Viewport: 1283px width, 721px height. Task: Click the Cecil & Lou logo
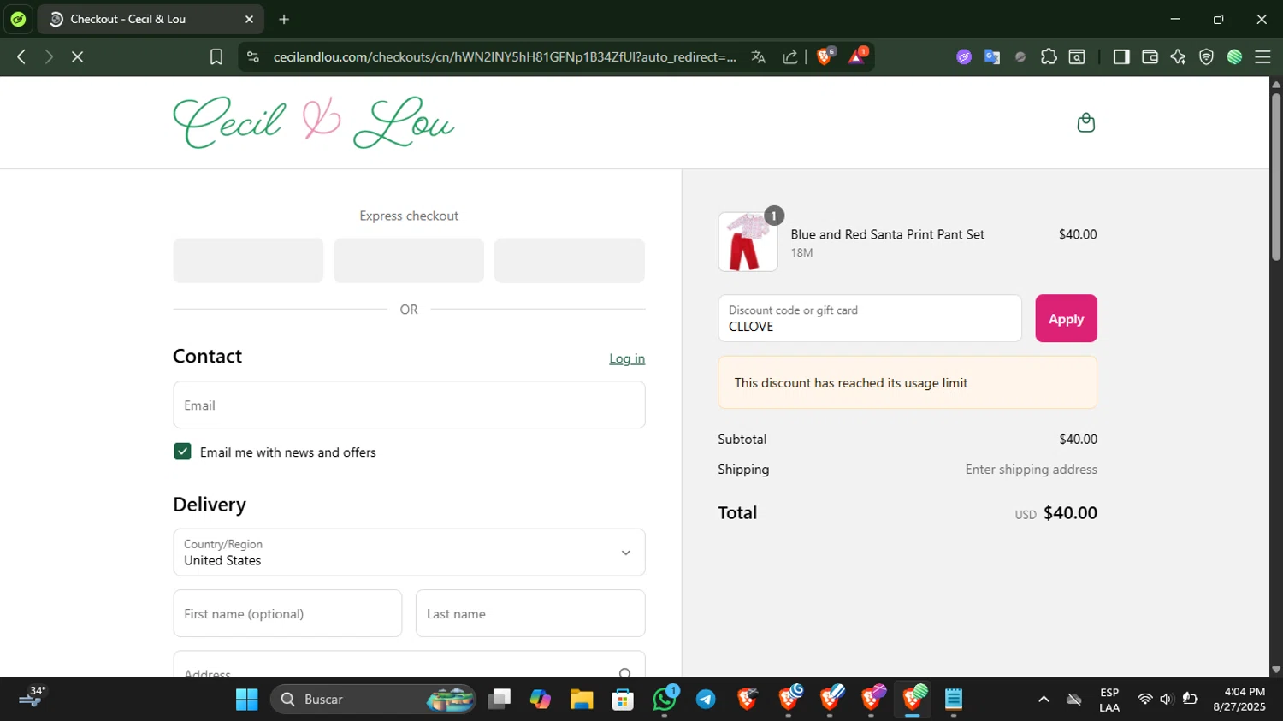click(x=313, y=123)
